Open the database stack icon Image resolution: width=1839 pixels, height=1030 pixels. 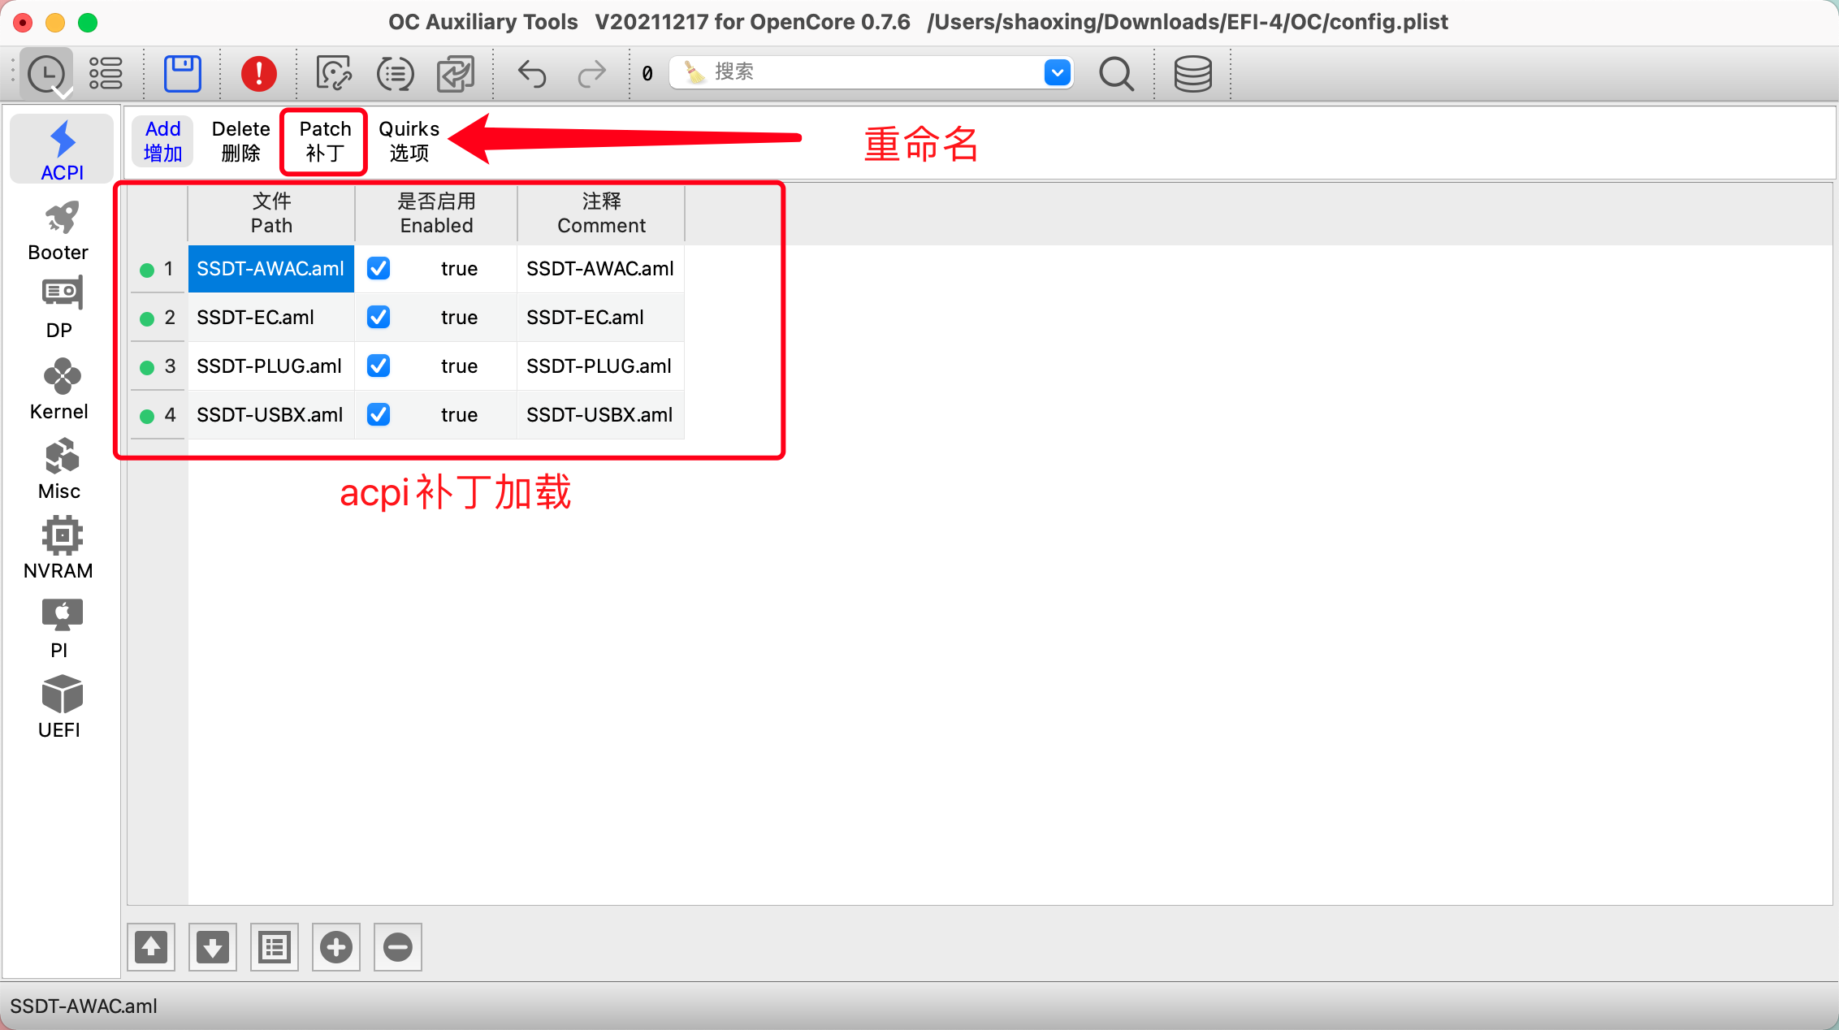pos(1192,73)
